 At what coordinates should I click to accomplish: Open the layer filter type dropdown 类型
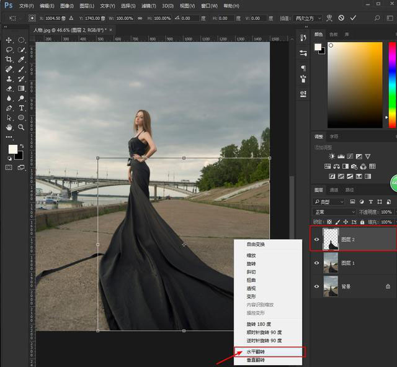(x=329, y=202)
